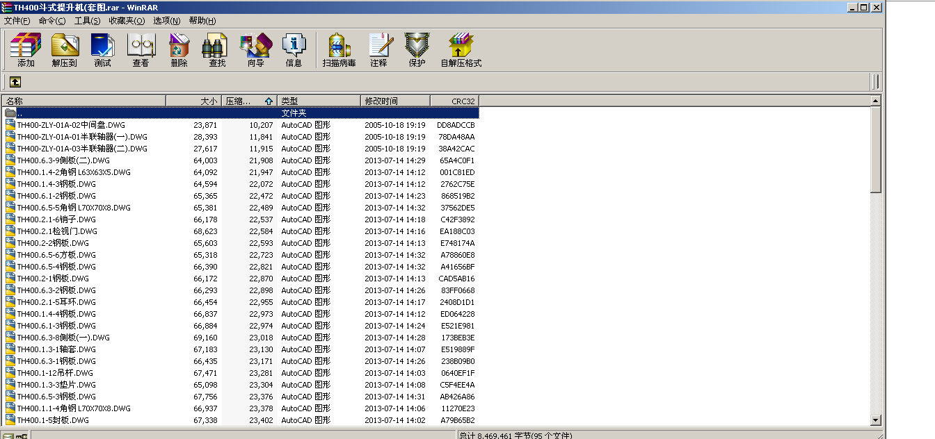Run the 测试 (Test) archive tool
This screenshot has height=439, width=935.
point(103,45)
